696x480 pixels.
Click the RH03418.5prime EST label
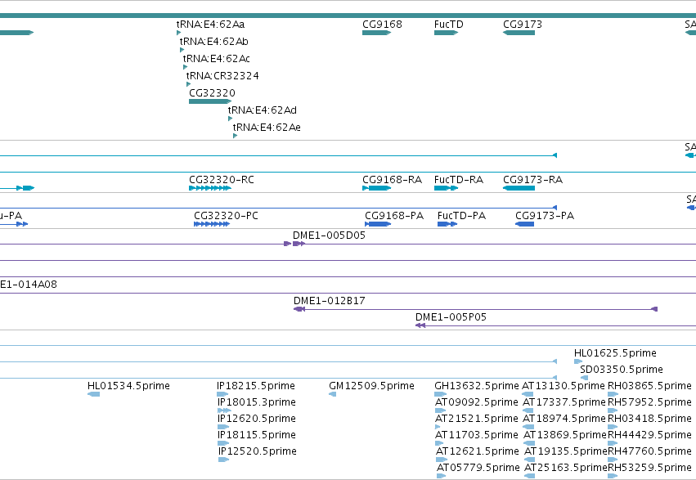pos(649,419)
